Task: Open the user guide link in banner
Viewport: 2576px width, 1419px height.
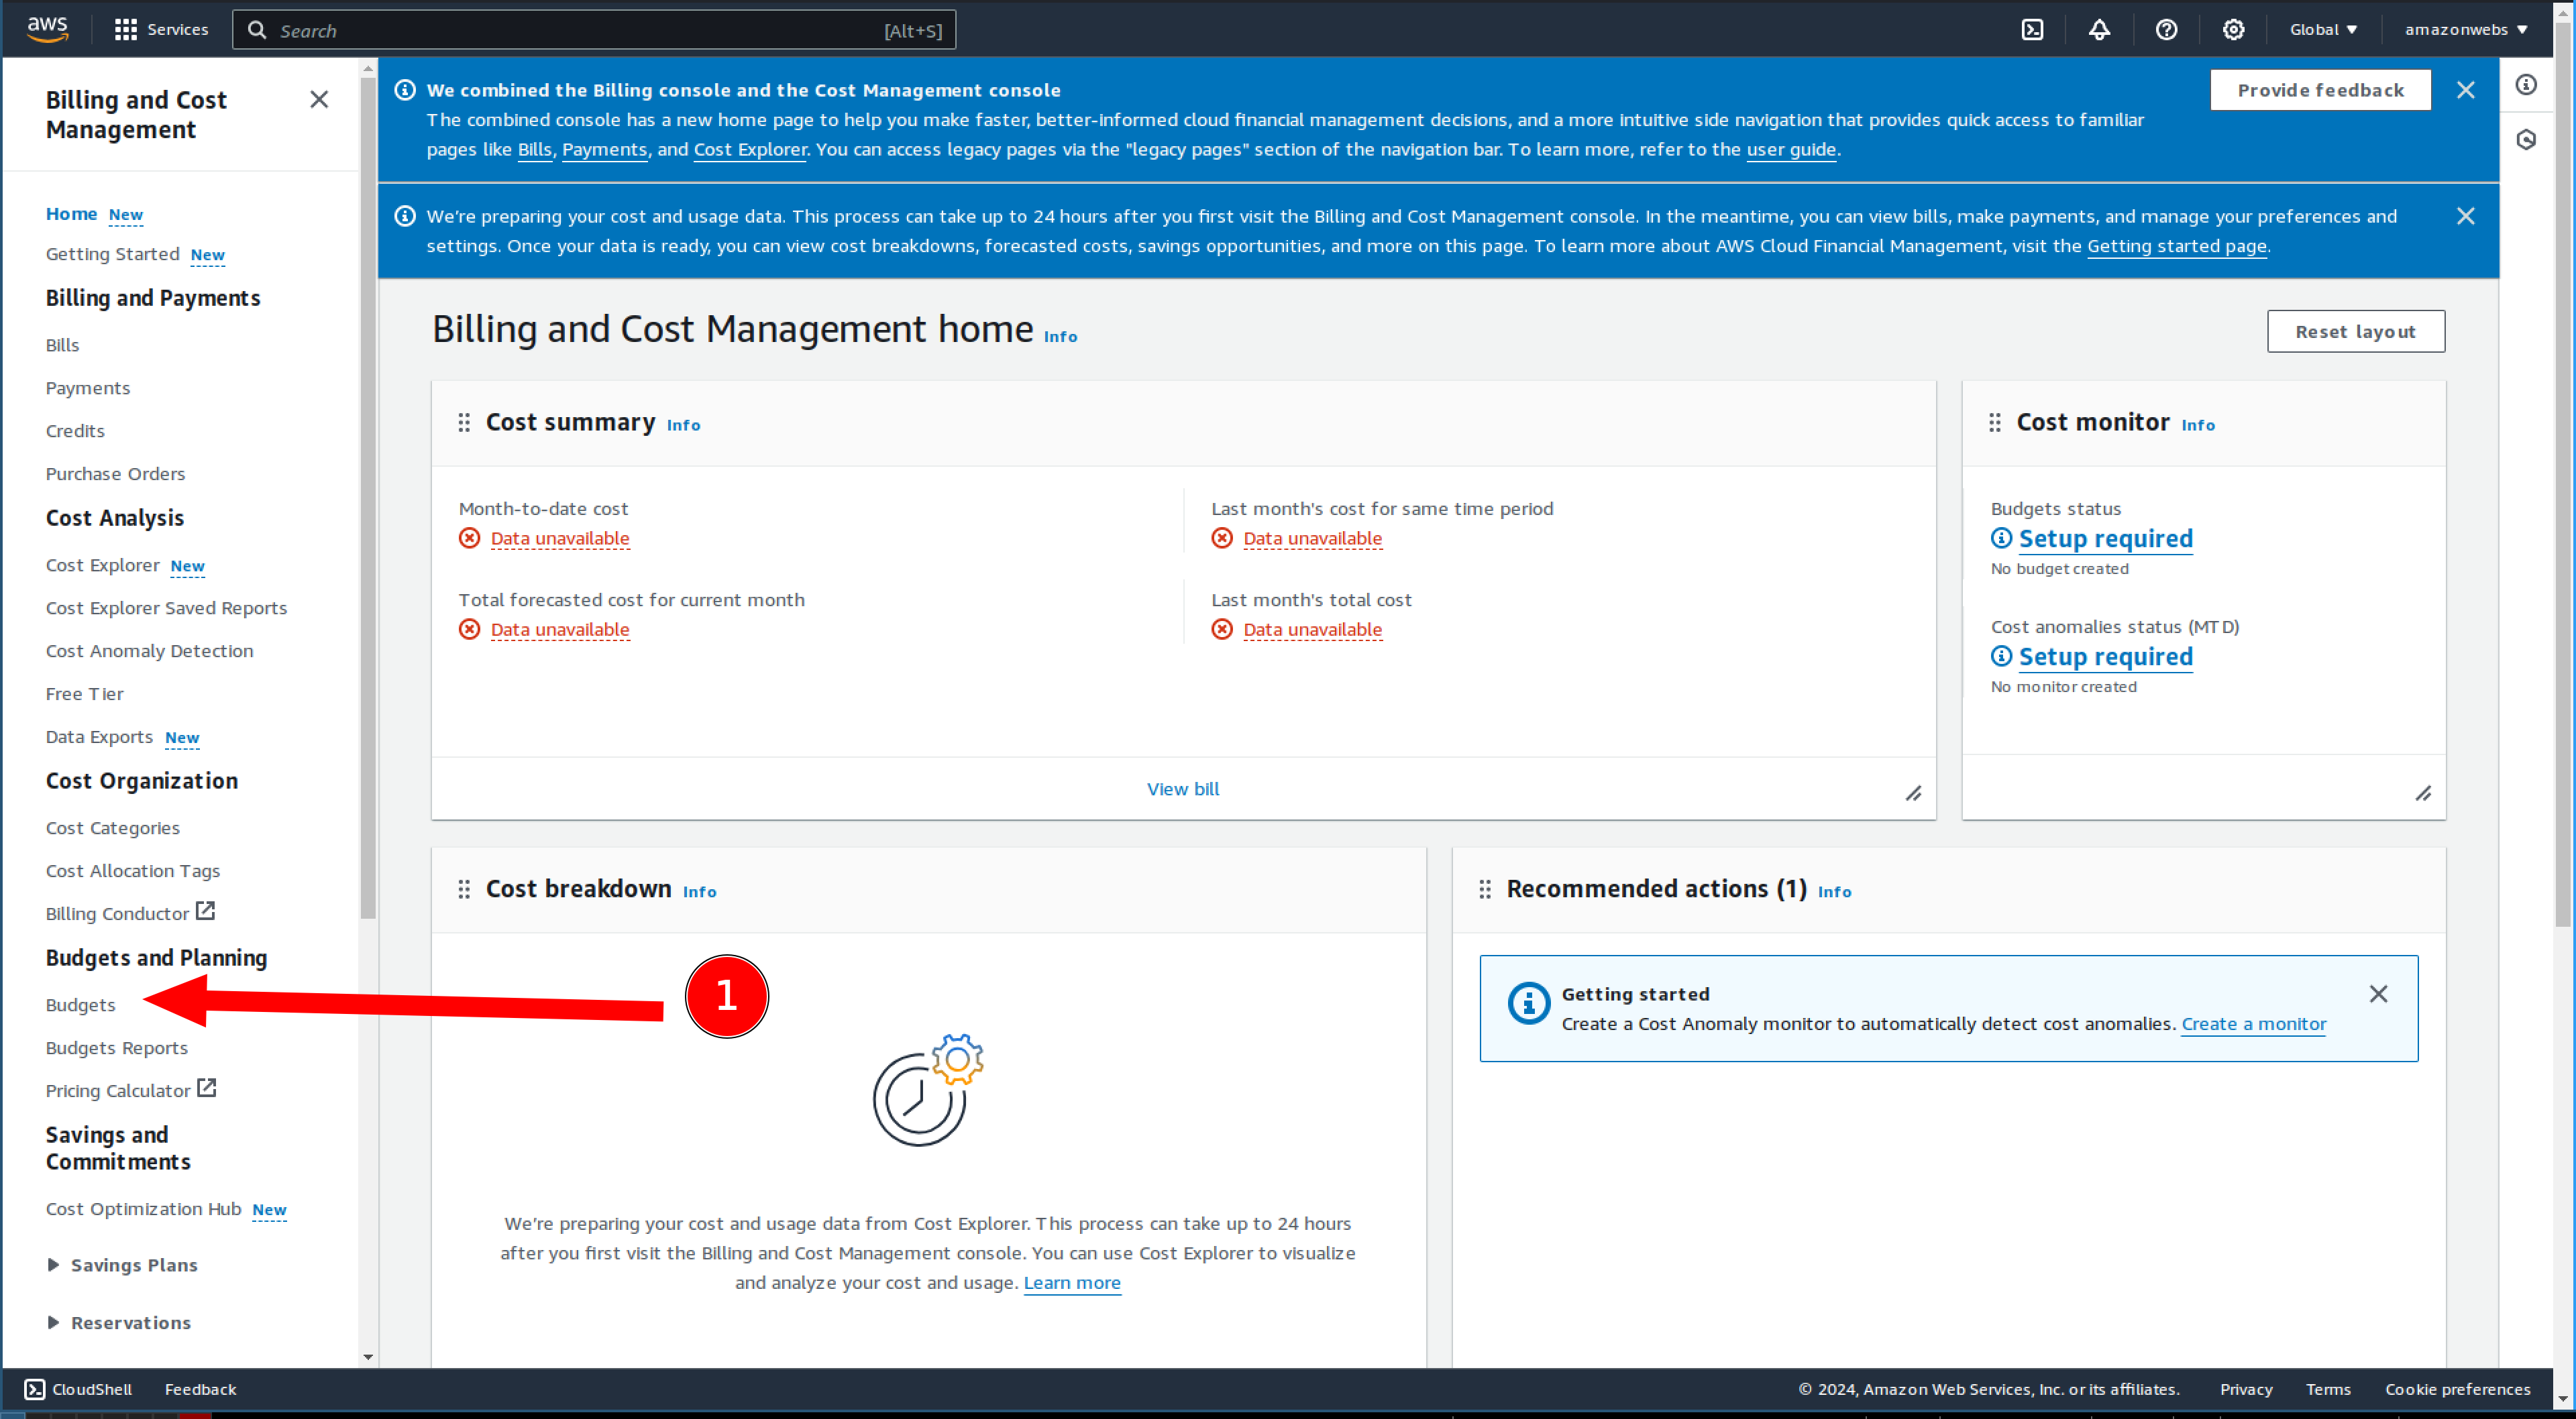Action: point(1791,149)
